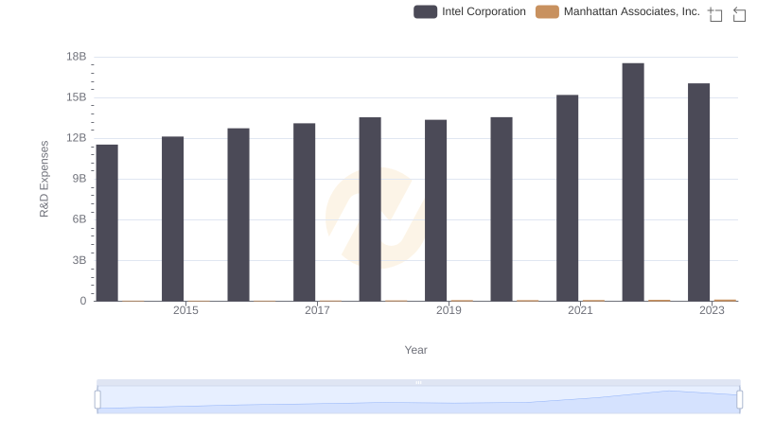Click the Intel bar for 2014
757x436 pixels.
click(x=107, y=223)
